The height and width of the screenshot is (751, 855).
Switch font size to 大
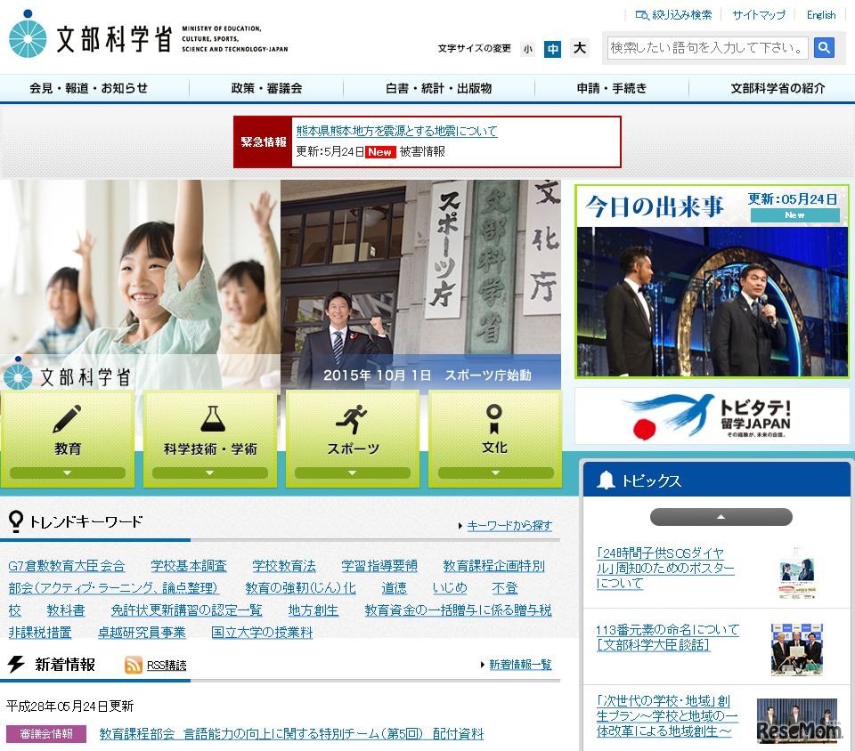coord(580,49)
